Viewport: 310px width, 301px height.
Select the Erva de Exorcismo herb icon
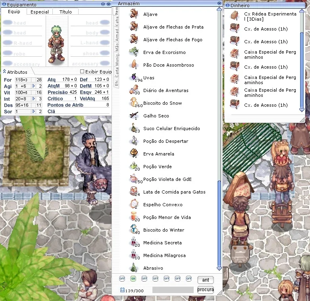[x=134, y=52]
